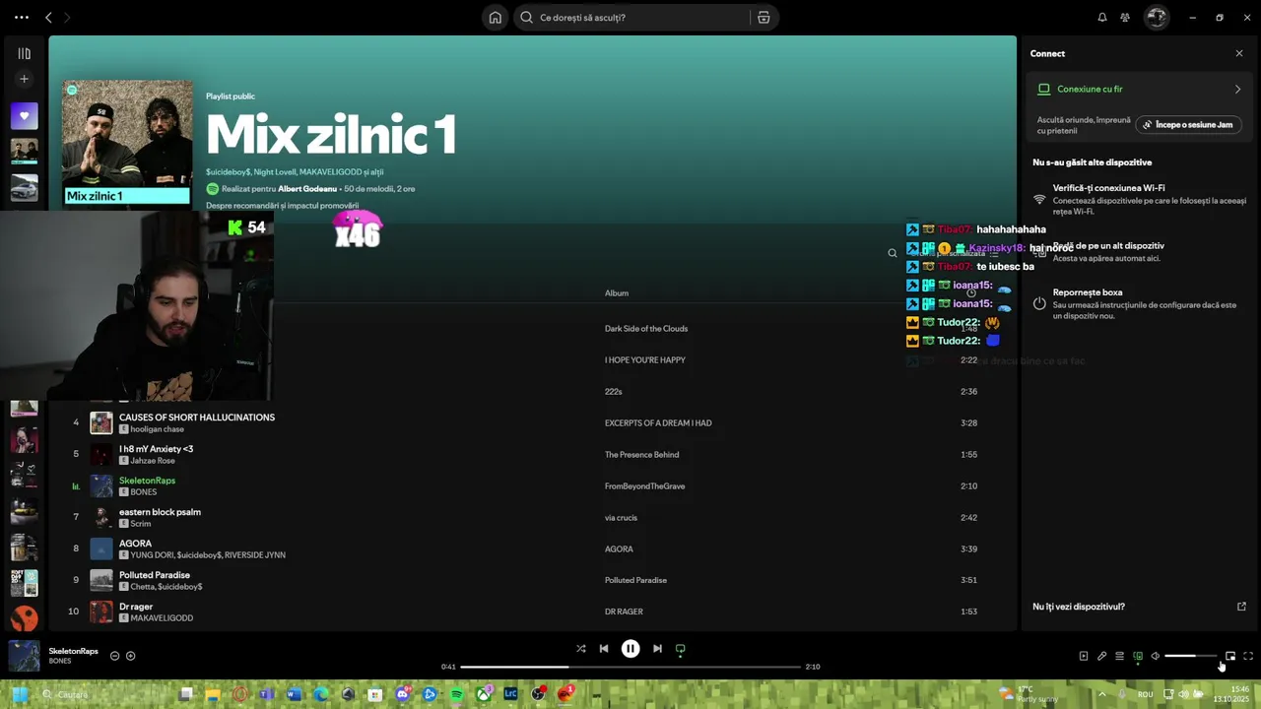Open artist Scrim link
The width and height of the screenshot is (1261, 709).
(141, 524)
